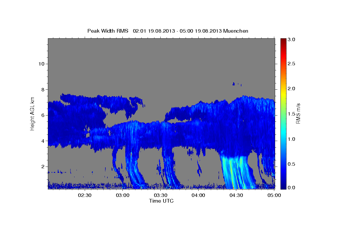
Task: Click the 04:30 time tick label
Action: [236, 195]
